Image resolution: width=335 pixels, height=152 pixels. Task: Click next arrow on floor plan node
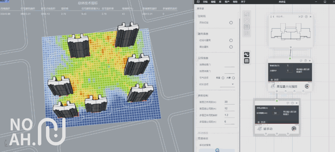click(299, 17)
